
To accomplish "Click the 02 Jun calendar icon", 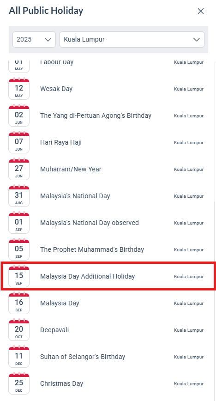I will 19,115.
